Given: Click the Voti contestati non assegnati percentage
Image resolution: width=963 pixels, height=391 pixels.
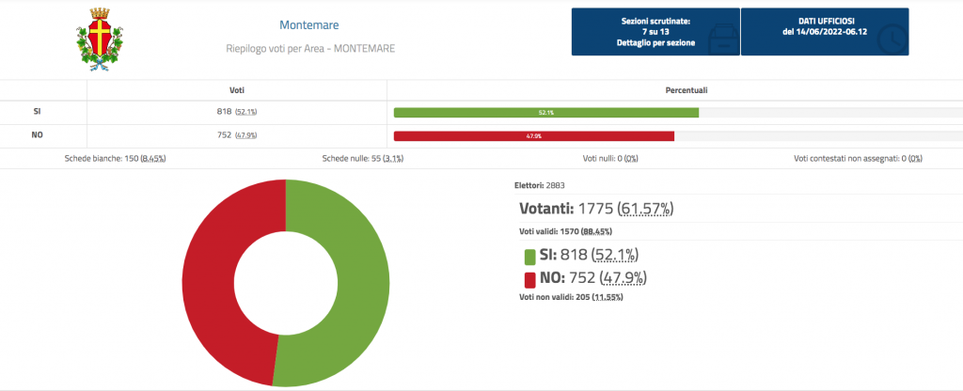Looking at the screenshot, I should (914, 159).
